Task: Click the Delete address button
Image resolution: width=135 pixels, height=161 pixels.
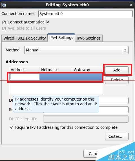Action: (117, 80)
